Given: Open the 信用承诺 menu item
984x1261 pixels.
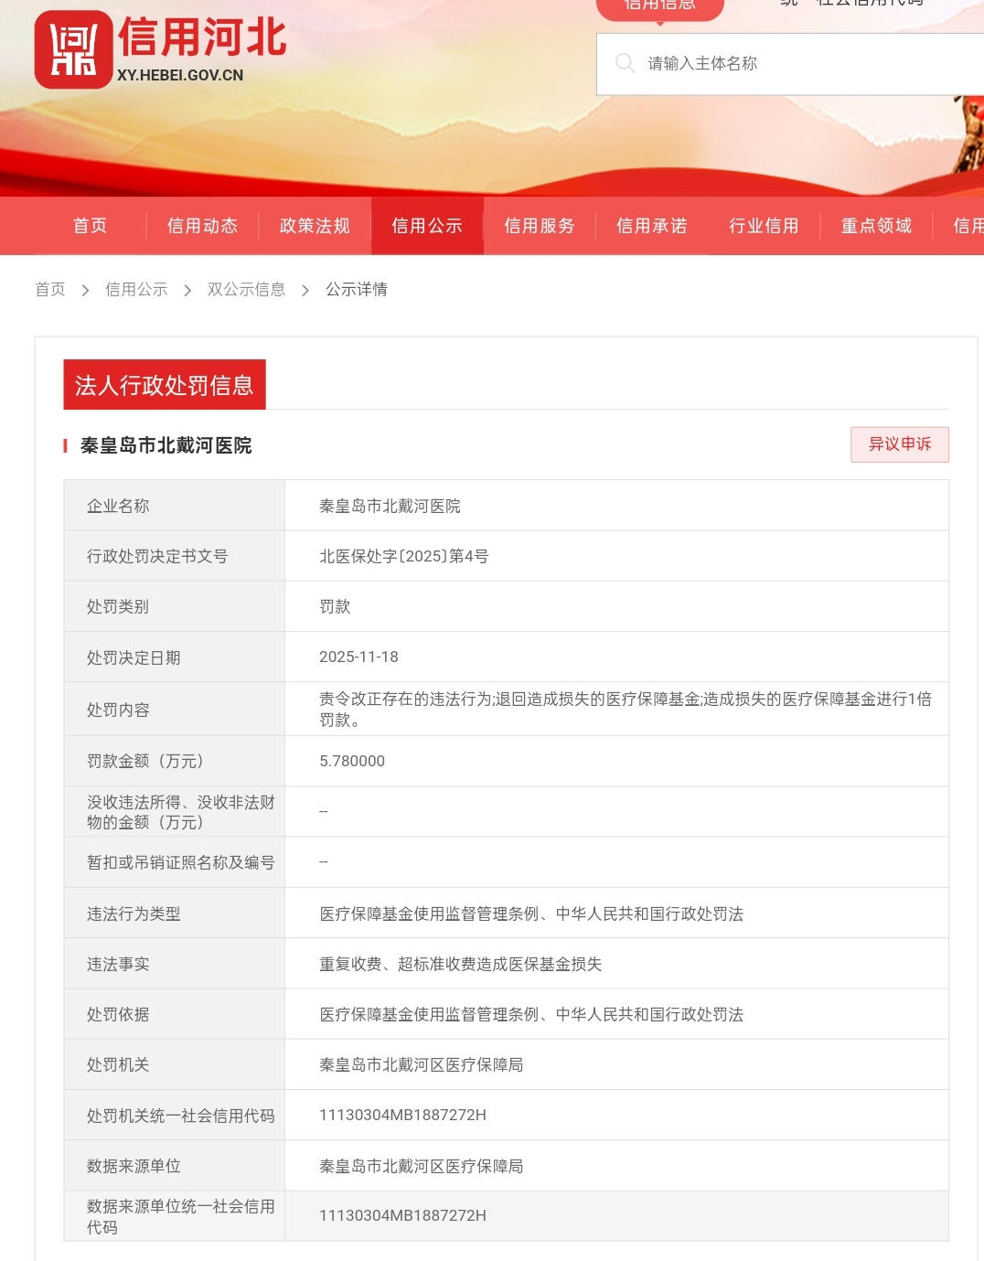Looking at the screenshot, I should pyautogui.click(x=652, y=226).
